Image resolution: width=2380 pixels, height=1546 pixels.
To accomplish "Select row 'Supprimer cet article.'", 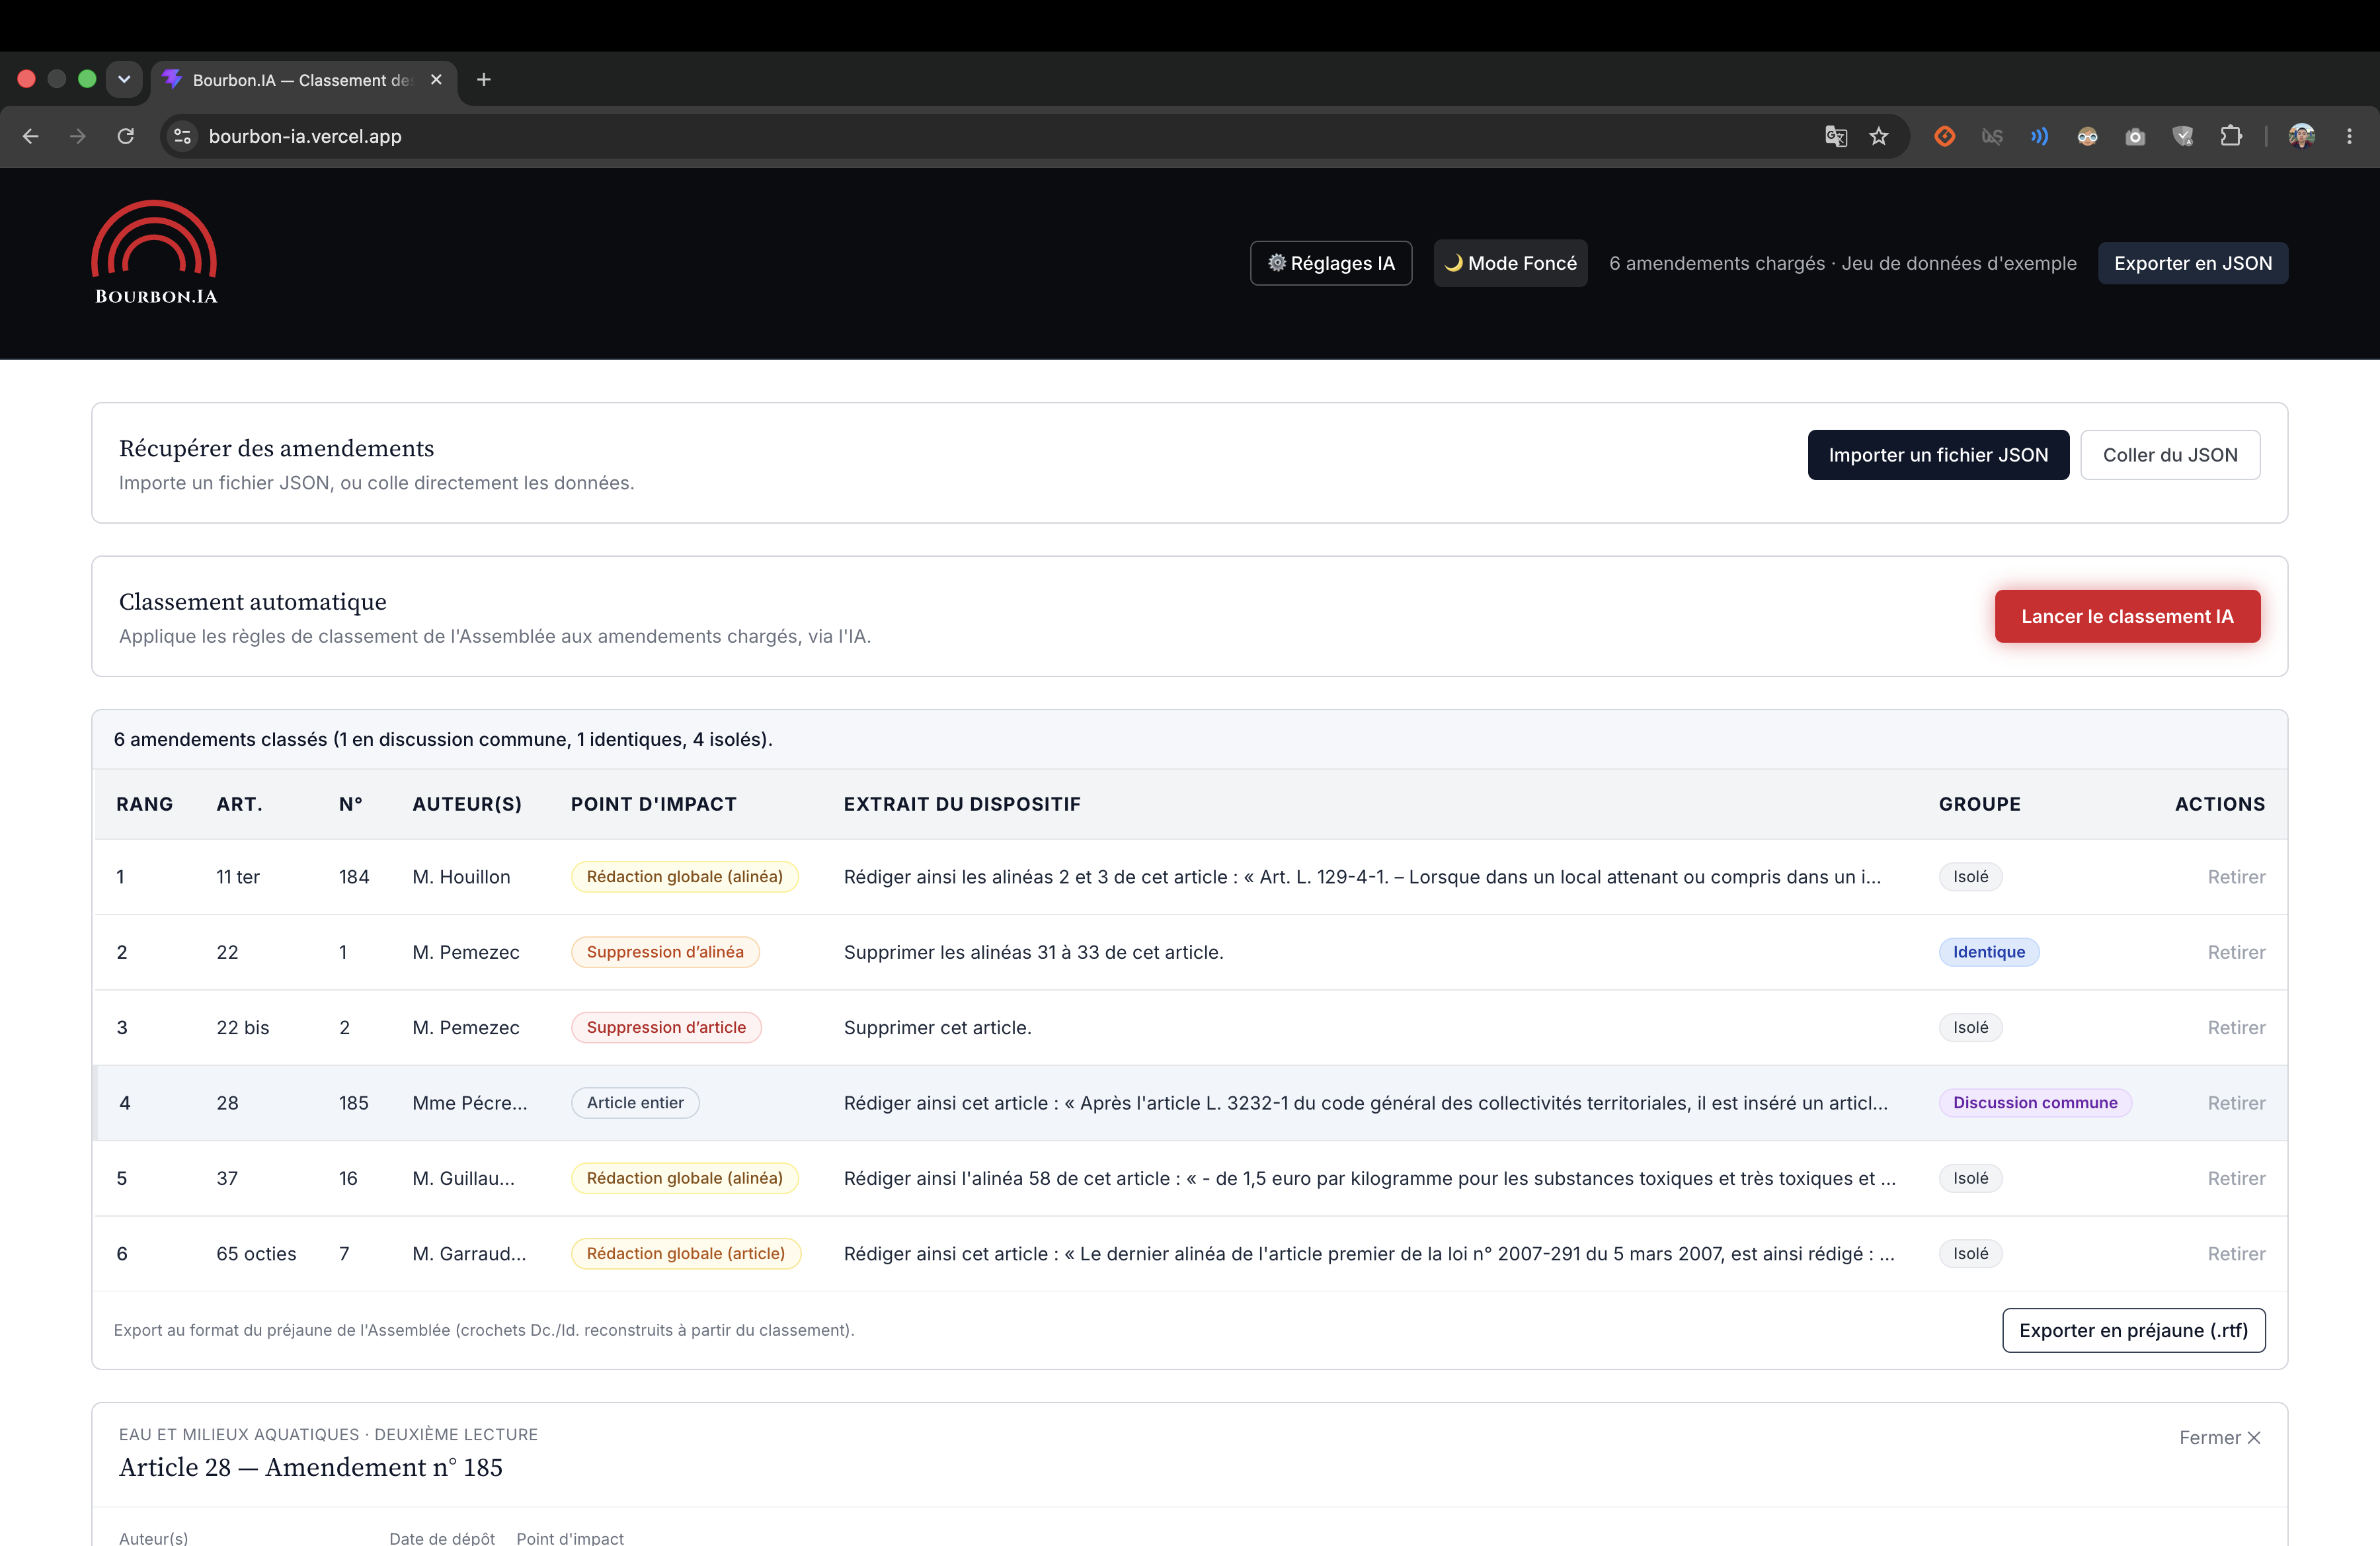I will (x=1190, y=1027).
